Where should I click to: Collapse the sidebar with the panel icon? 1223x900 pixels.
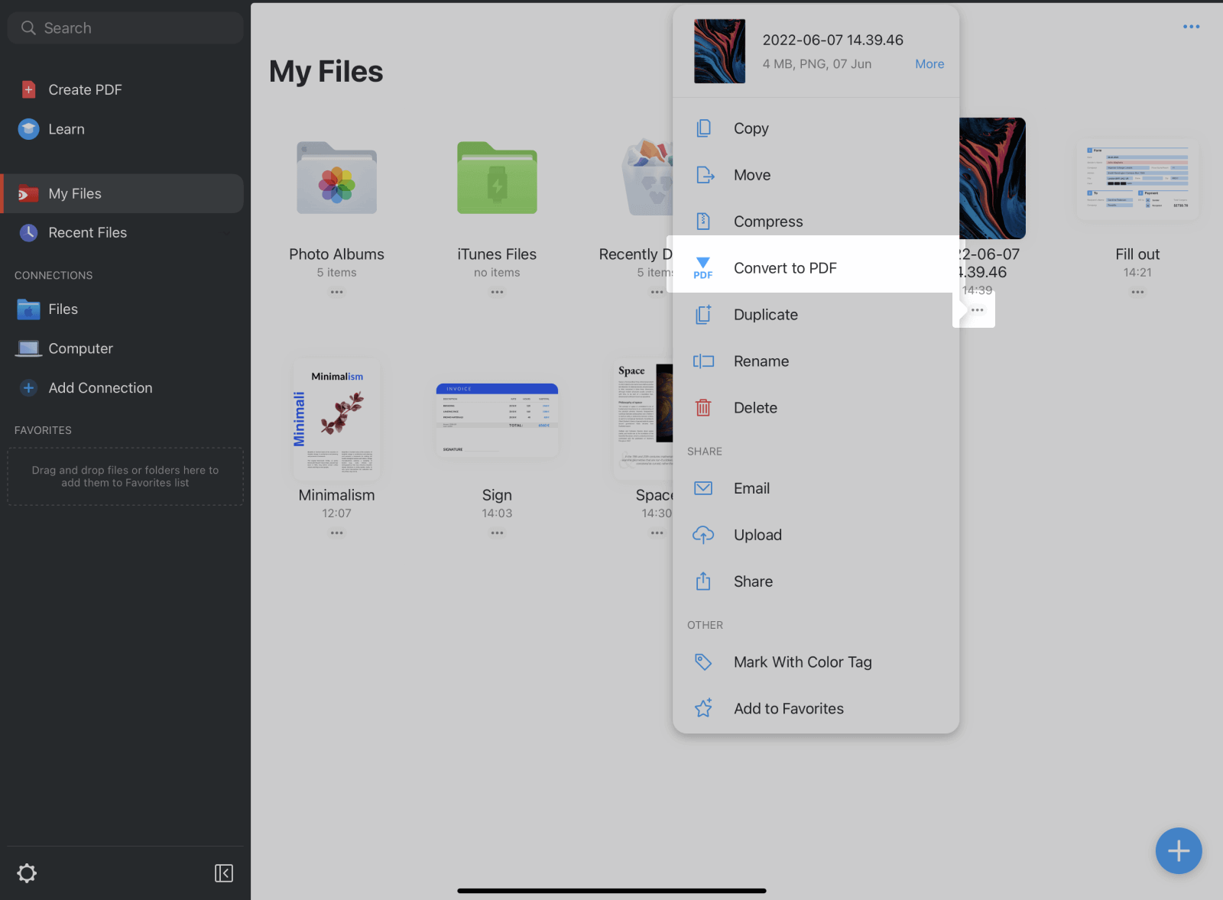(224, 873)
